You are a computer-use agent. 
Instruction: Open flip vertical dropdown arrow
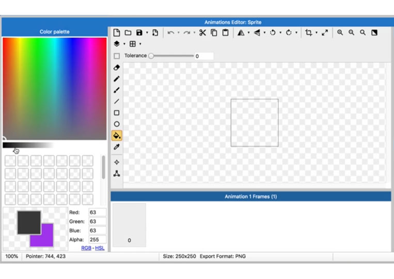[264, 32]
